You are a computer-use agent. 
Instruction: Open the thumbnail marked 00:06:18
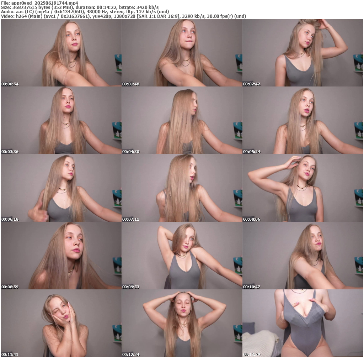pyautogui.click(x=61, y=188)
